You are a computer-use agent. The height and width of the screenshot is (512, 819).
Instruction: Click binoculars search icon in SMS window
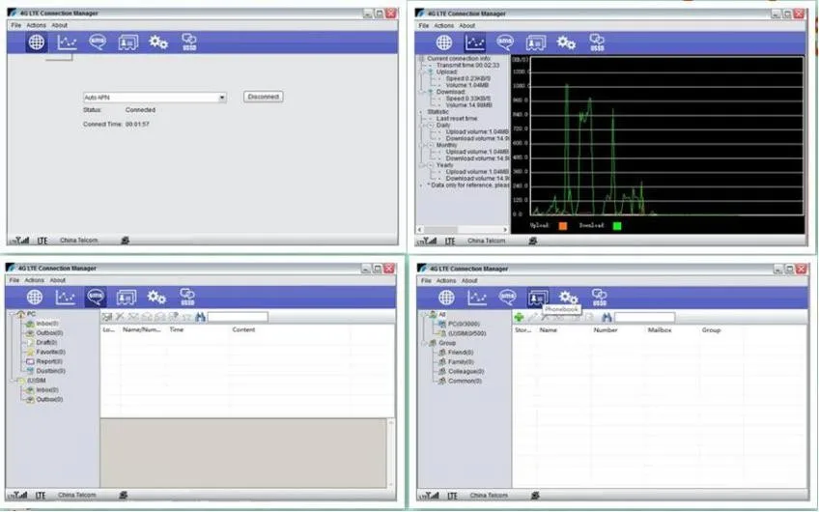coord(200,317)
